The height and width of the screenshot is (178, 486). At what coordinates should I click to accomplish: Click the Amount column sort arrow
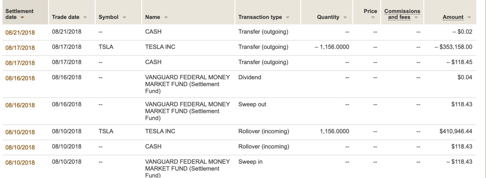(x=469, y=17)
